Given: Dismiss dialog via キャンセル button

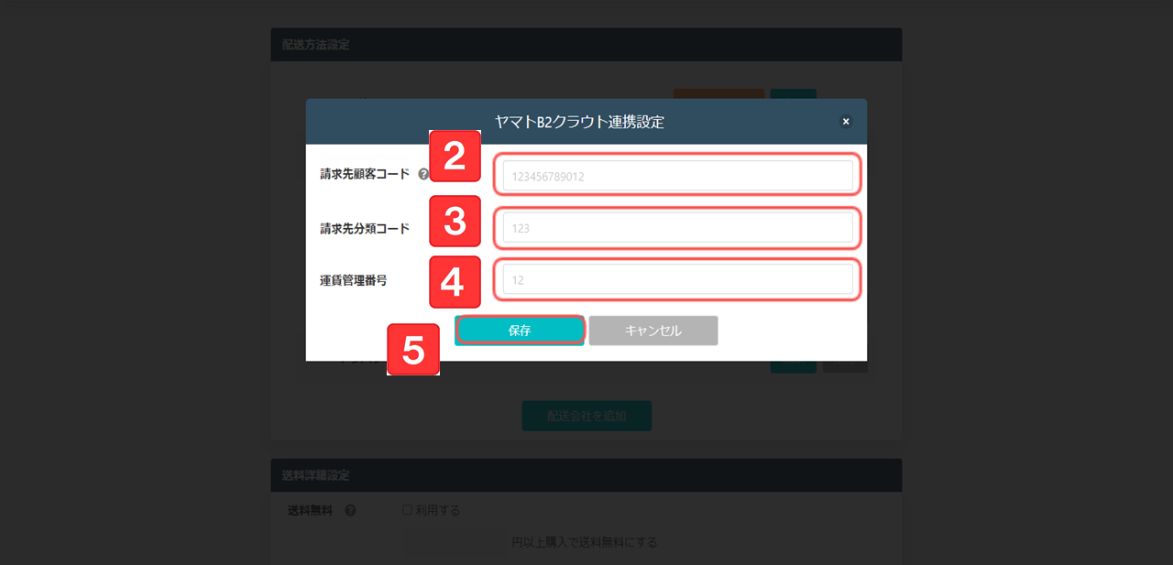Looking at the screenshot, I should (653, 331).
